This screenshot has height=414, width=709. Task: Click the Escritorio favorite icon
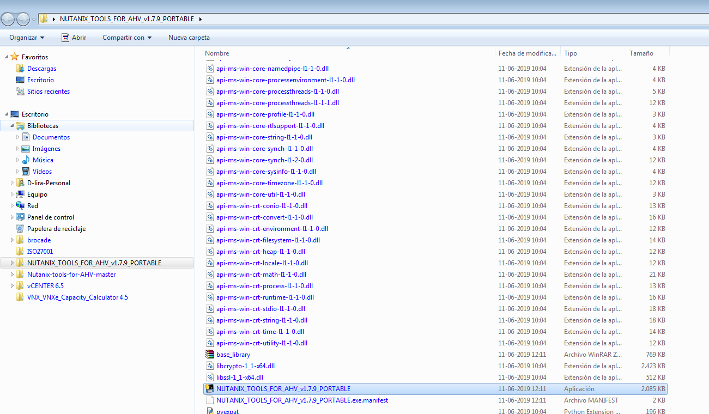point(20,80)
